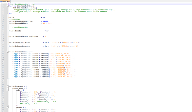Collapse the ShowNotifyESX function fold marker
192x112 pixels.
point(8,5)
